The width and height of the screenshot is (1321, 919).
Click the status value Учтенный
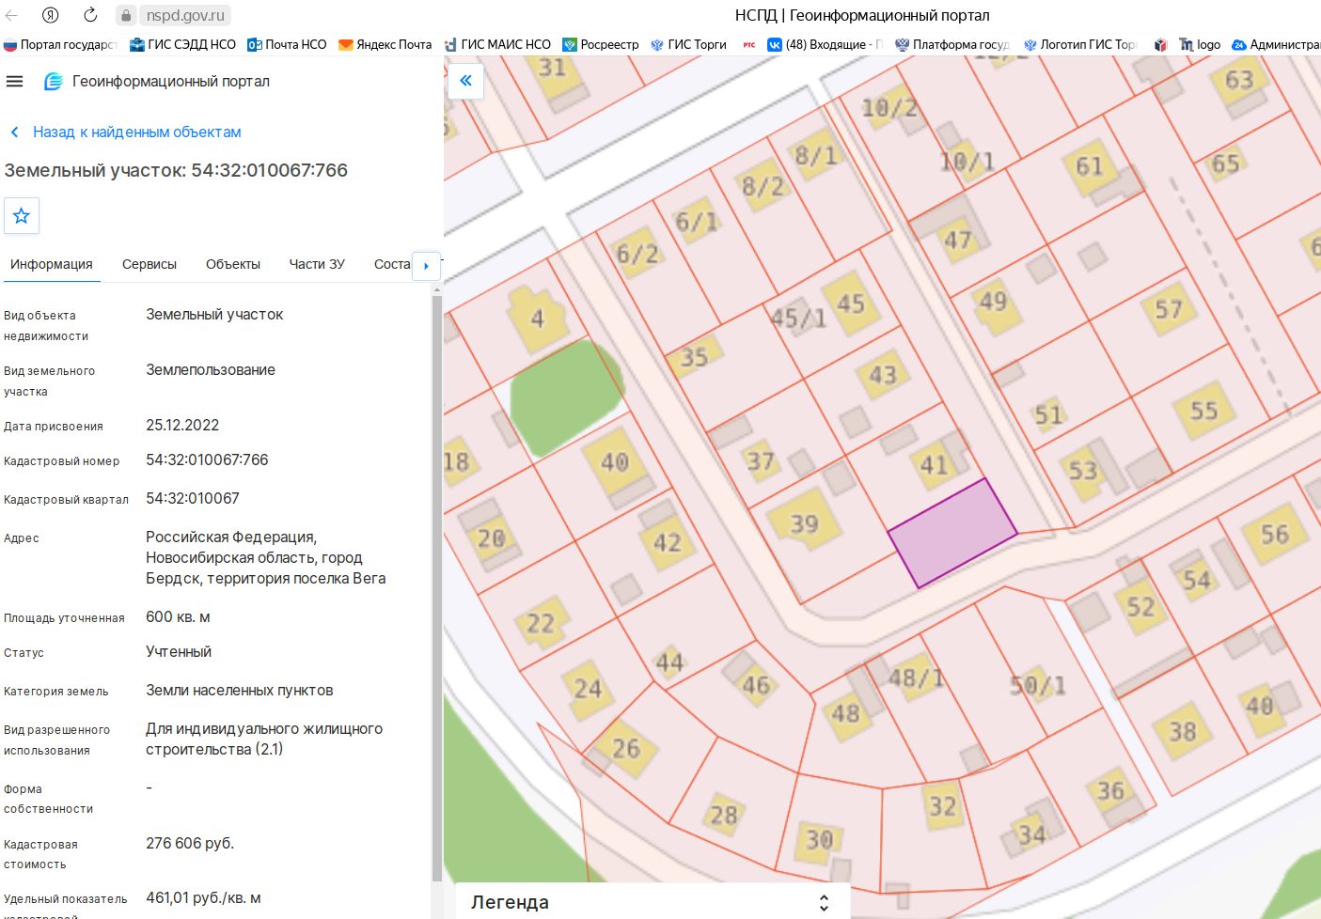pyautogui.click(x=179, y=652)
